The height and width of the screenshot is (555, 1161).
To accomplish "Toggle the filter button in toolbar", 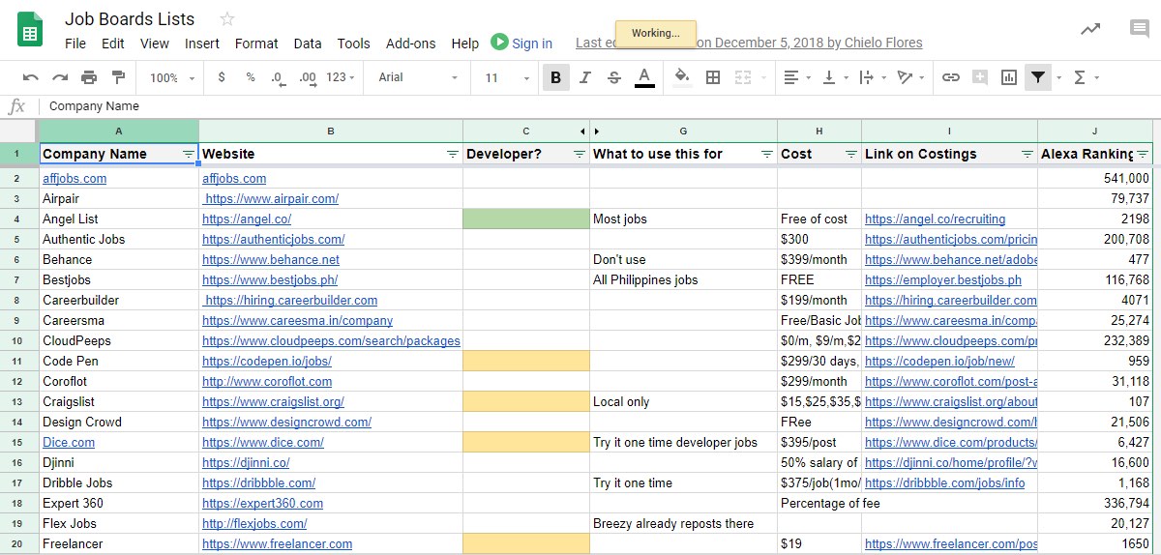I will pos(1038,77).
